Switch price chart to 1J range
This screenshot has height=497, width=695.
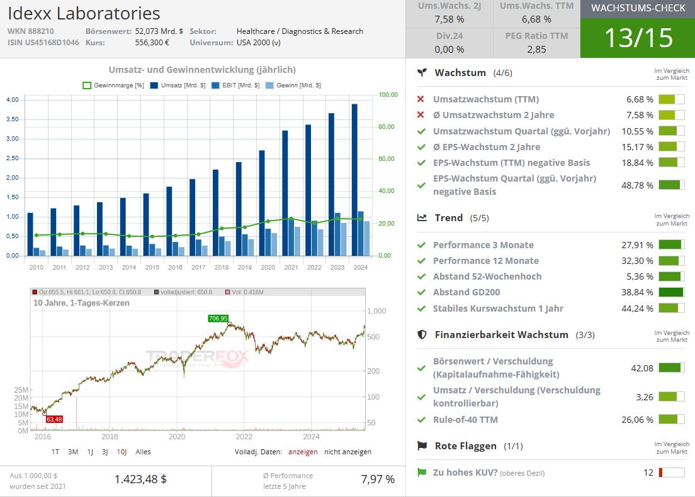click(x=90, y=452)
